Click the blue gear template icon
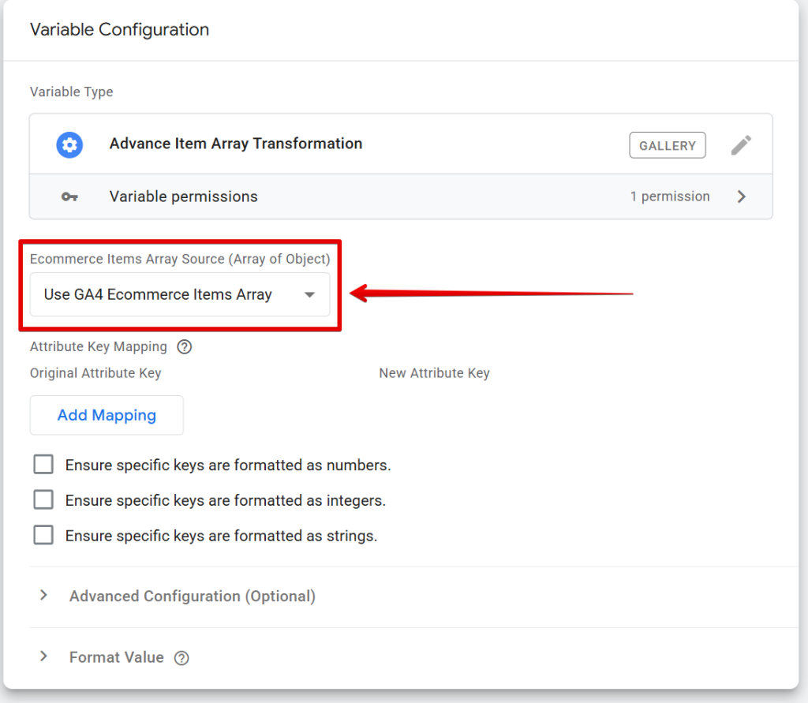This screenshot has width=808, height=703. coord(69,145)
